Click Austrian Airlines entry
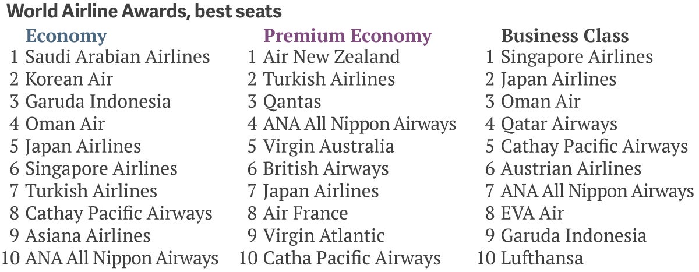The width and height of the screenshot is (699, 272). pyautogui.click(x=571, y=169)
